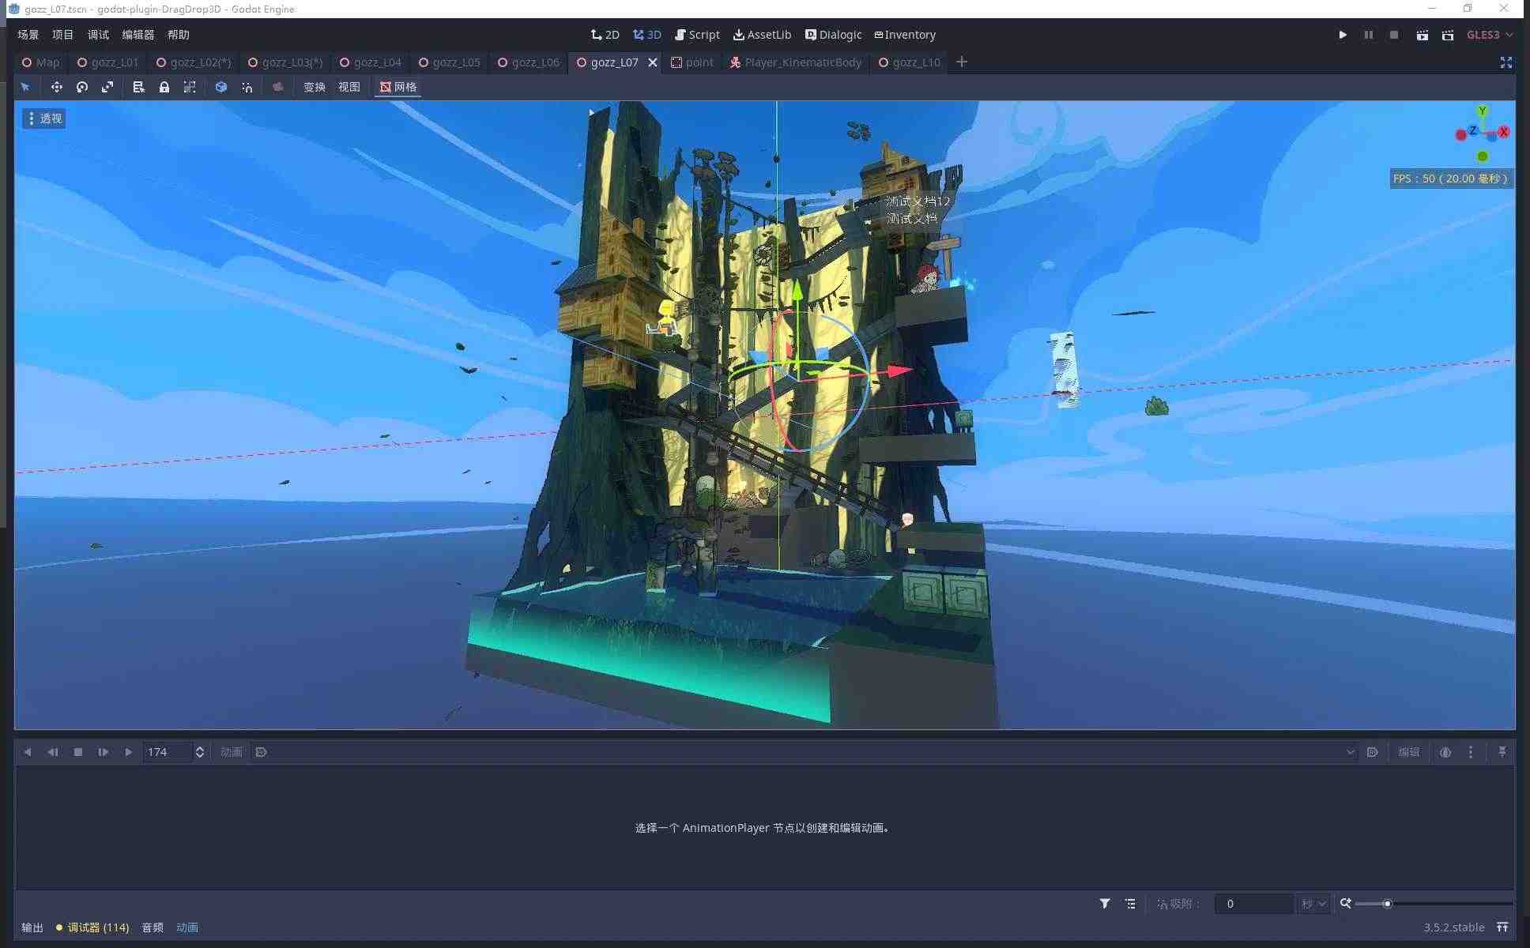Image resolution: width=1530 pixels, height=948 pixels.
Task: Click the animation position field showing 174
Action: [166, 752]
